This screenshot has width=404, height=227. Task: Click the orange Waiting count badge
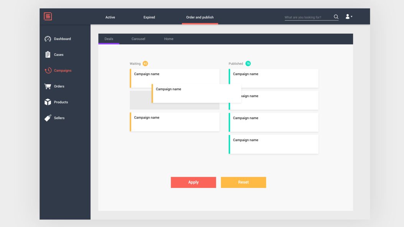[145, 64]
